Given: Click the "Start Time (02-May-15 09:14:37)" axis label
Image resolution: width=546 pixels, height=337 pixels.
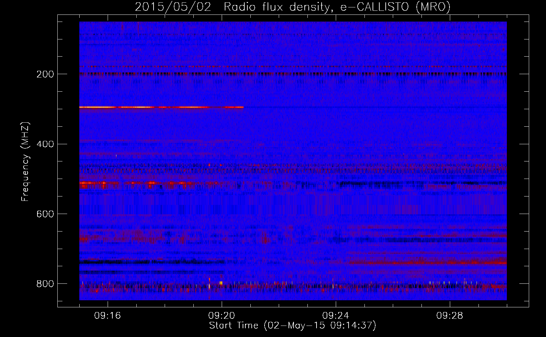Looking at the screenshot, I should click(293, 326).
